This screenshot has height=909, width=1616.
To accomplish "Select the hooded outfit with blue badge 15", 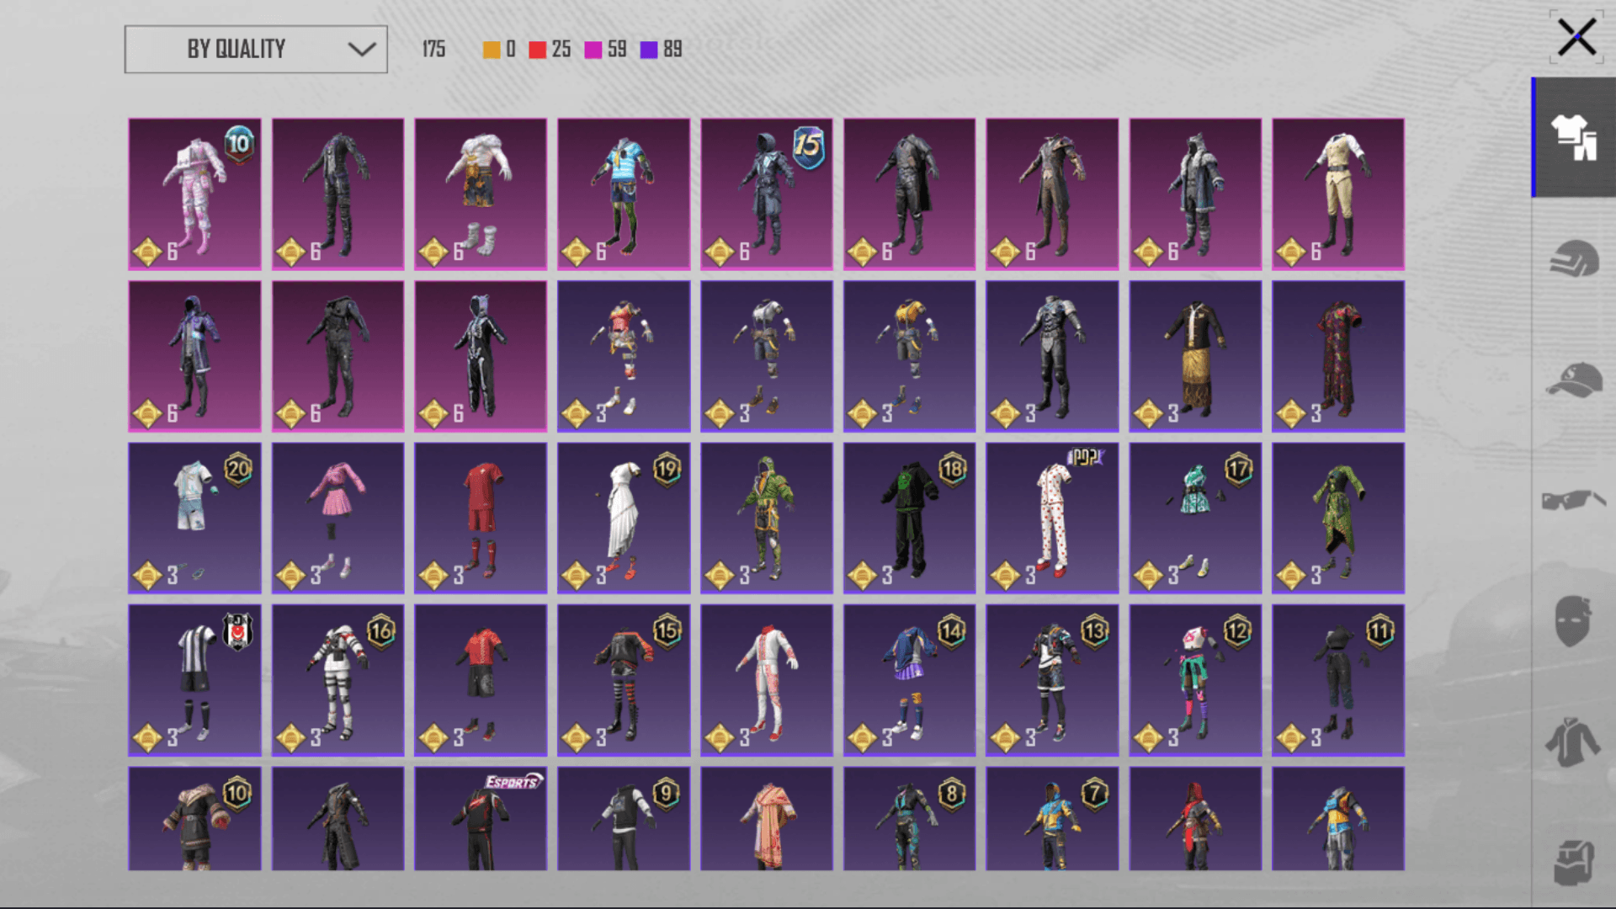I will 767,194.
